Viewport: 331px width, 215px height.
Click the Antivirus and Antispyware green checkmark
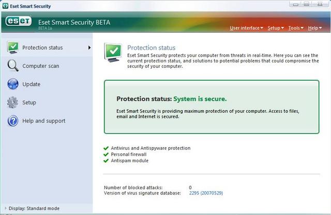pyautogui.click(x=106, y=148)
